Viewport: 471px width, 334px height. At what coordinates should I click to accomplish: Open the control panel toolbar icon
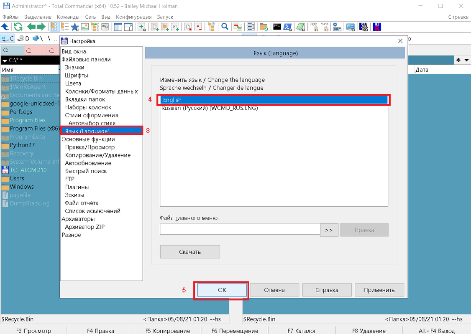[350, 27]
